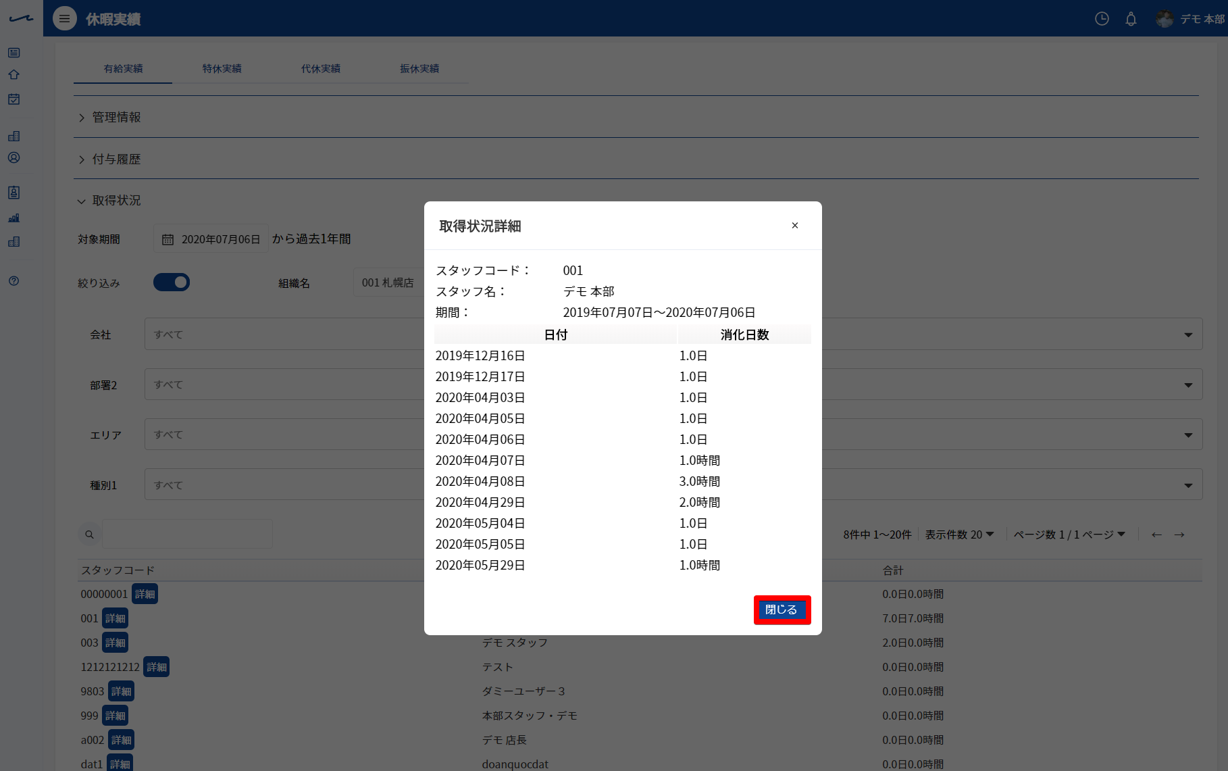This screenshot has width=1228, height=771.
Task: Click the help question mark icon
Action: (14, 281)
